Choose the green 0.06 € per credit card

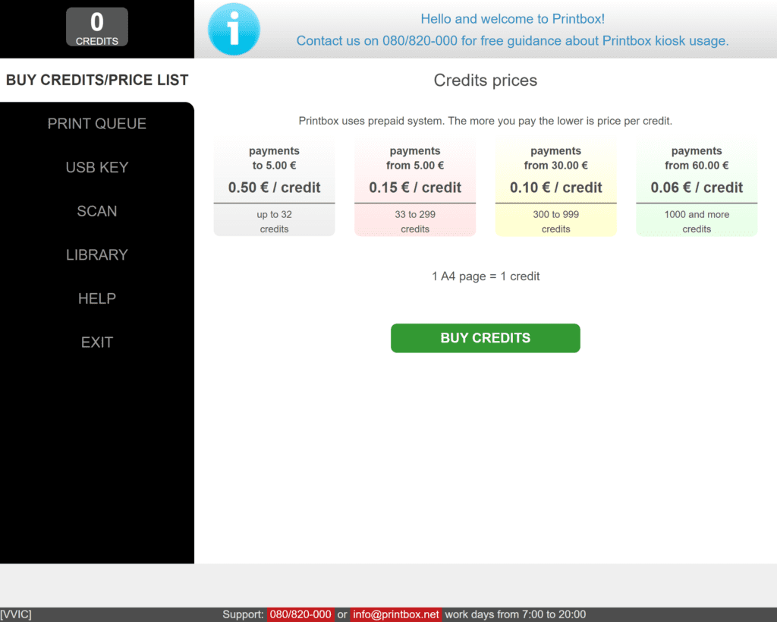click(697, 188)
